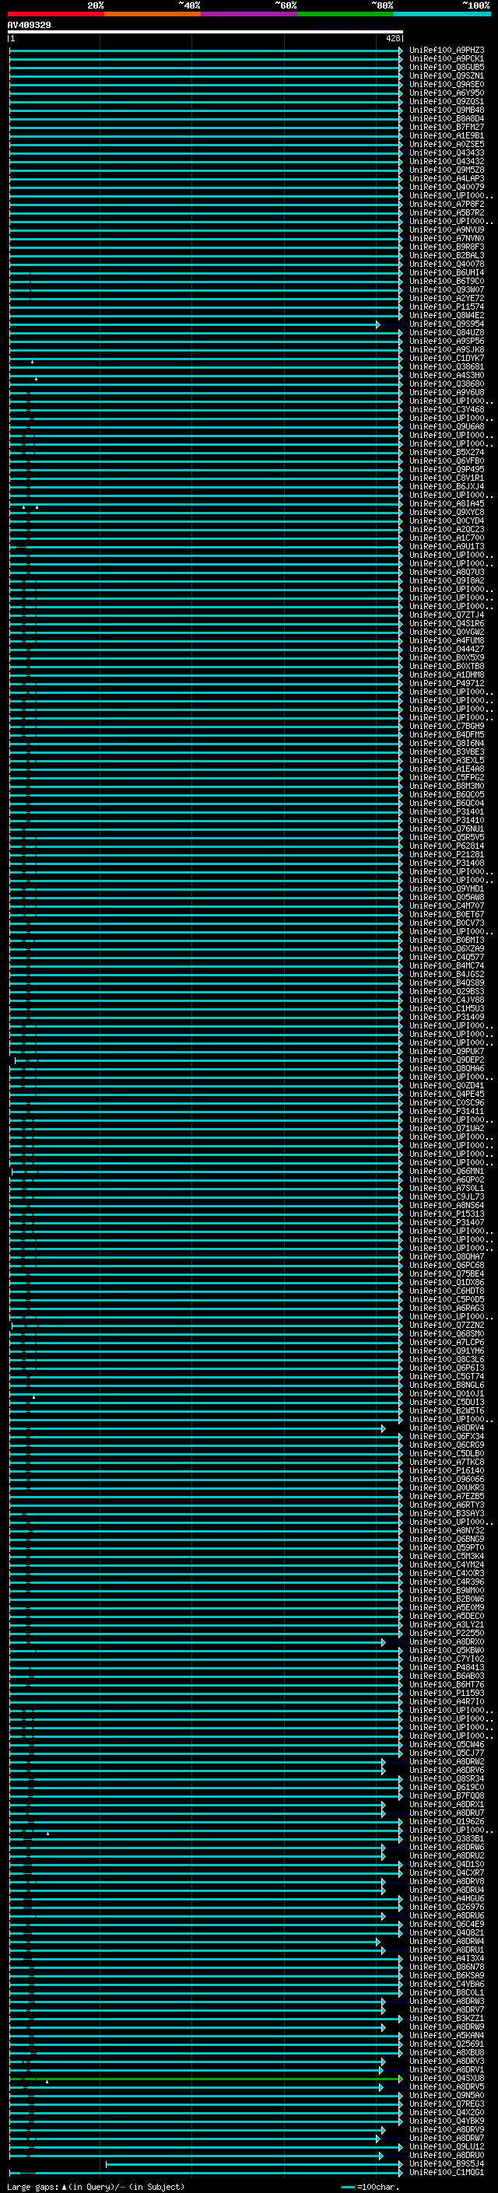
Task: Select the UniRef100_A7P8F2 label
Action: coord(446,205)
